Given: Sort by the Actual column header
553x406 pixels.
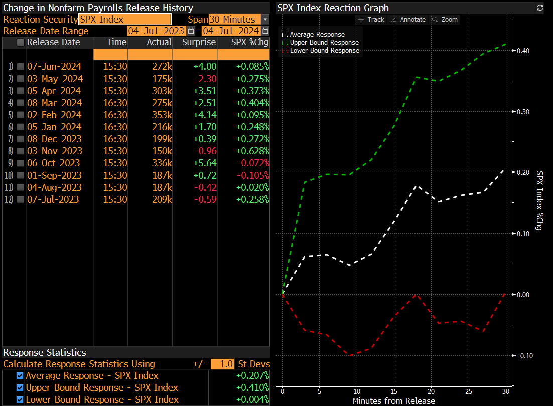Looking at the screenshot, I should click(159, 42).
